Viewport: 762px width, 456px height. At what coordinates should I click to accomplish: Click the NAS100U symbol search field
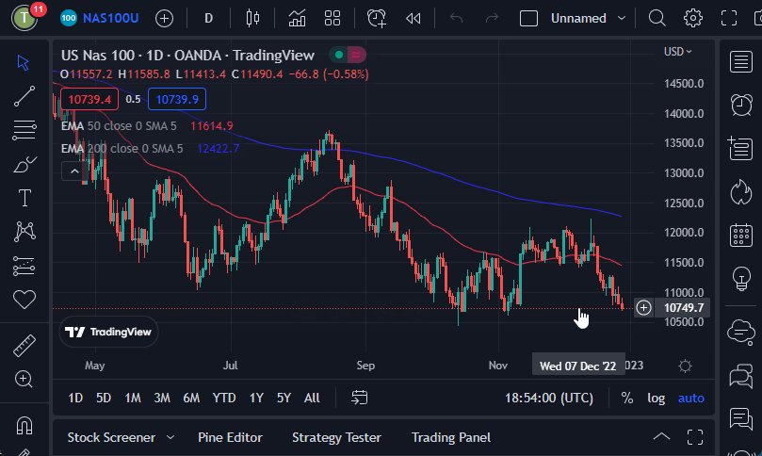pyautogui.click(x=109, y=18)
